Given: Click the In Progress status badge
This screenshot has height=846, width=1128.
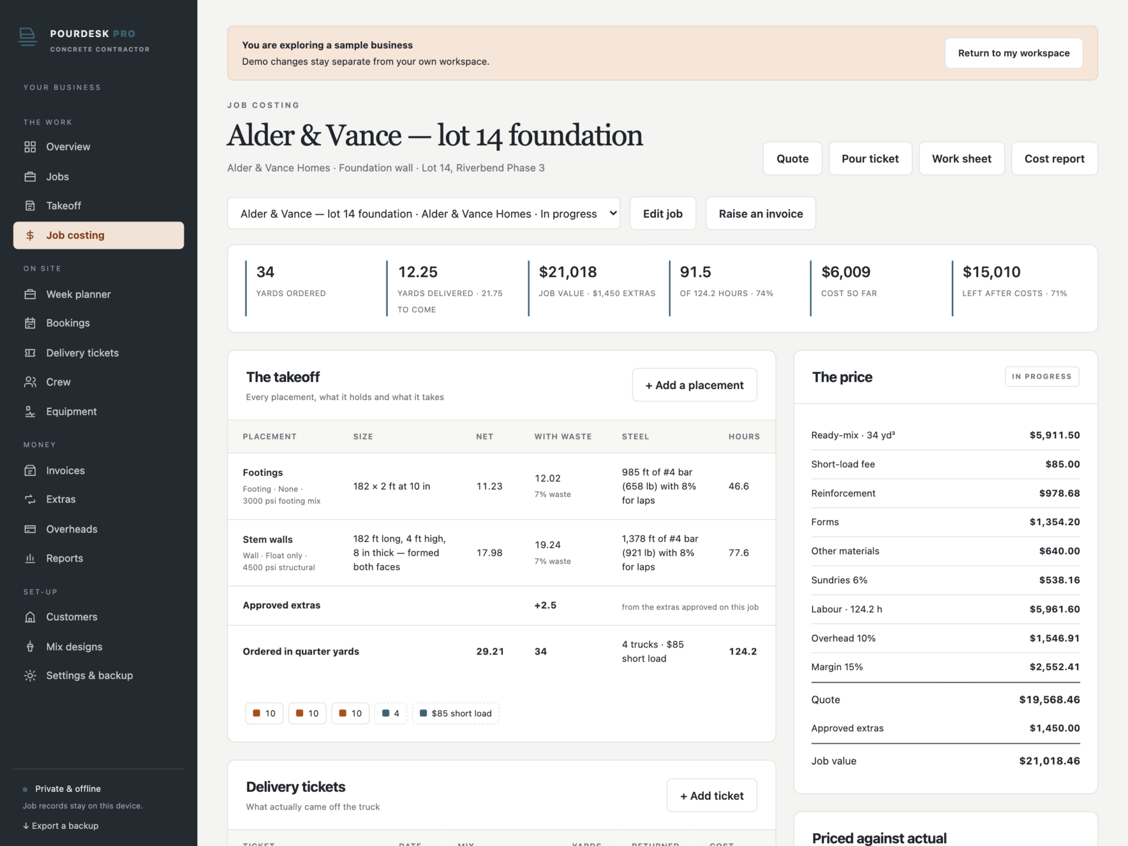Looking at the screenshot, I should [1042, 377].
